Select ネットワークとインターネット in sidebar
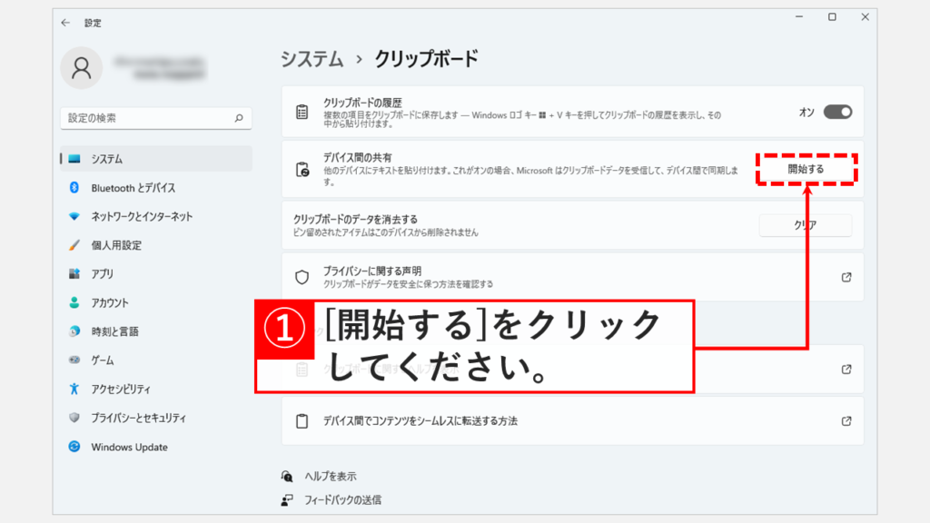This screenshot has width=930, height=523. click(x=142, y=217)
